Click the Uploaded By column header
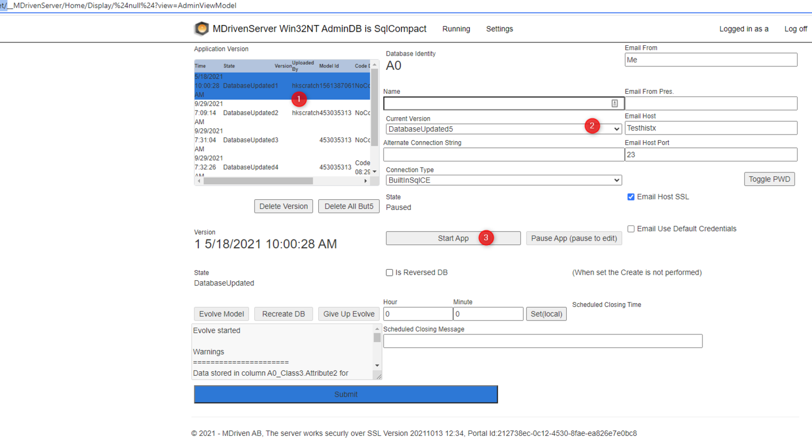 tap(303, 66)
